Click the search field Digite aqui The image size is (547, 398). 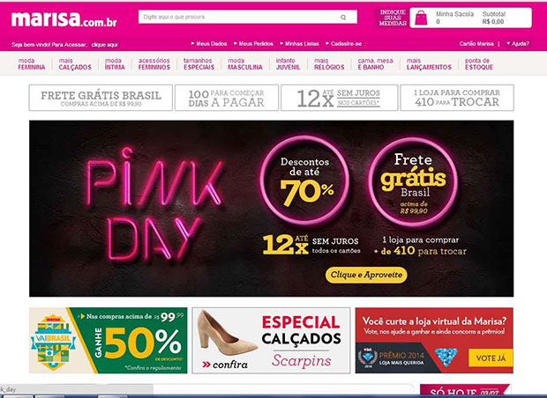coord(239,17)
